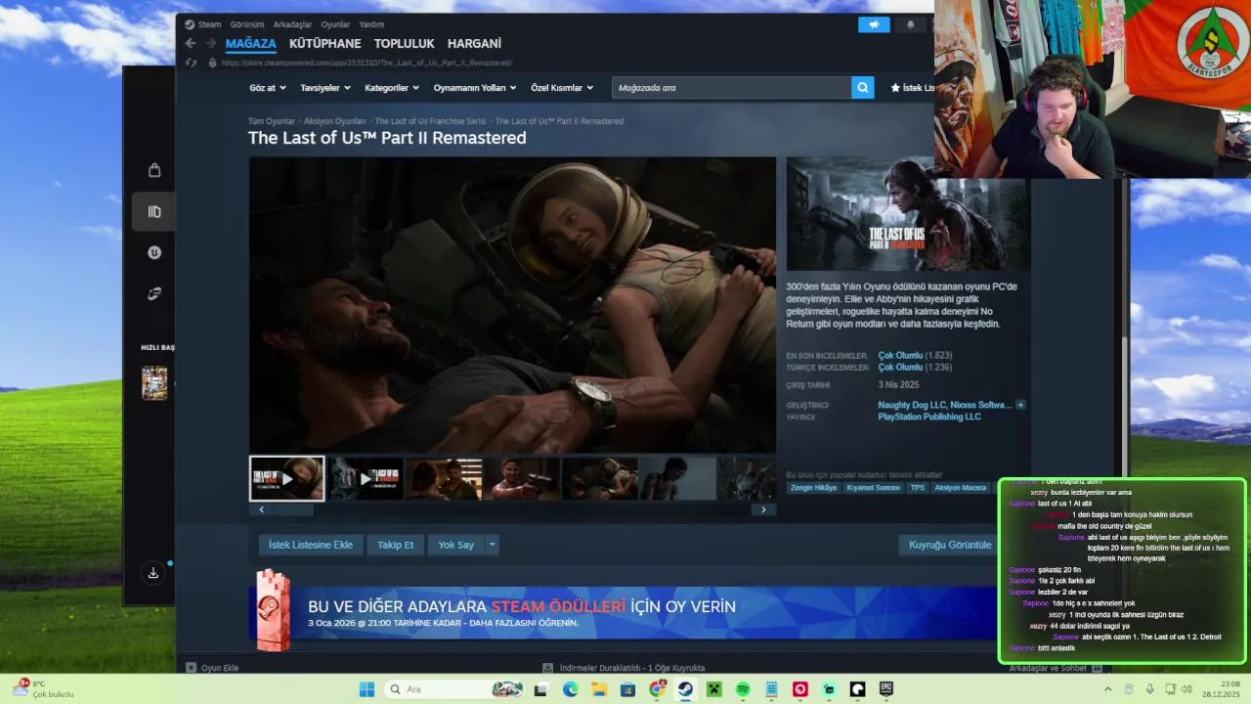Expand the Tavsiyeler dropdown
Image resolution: width=1251 pixels, height=704 pixels.
325,88
